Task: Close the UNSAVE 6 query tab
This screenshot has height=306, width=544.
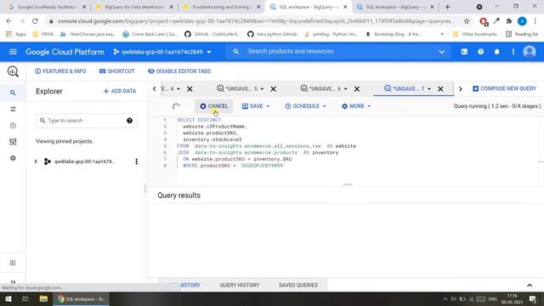Action: [x=357, y=88]
